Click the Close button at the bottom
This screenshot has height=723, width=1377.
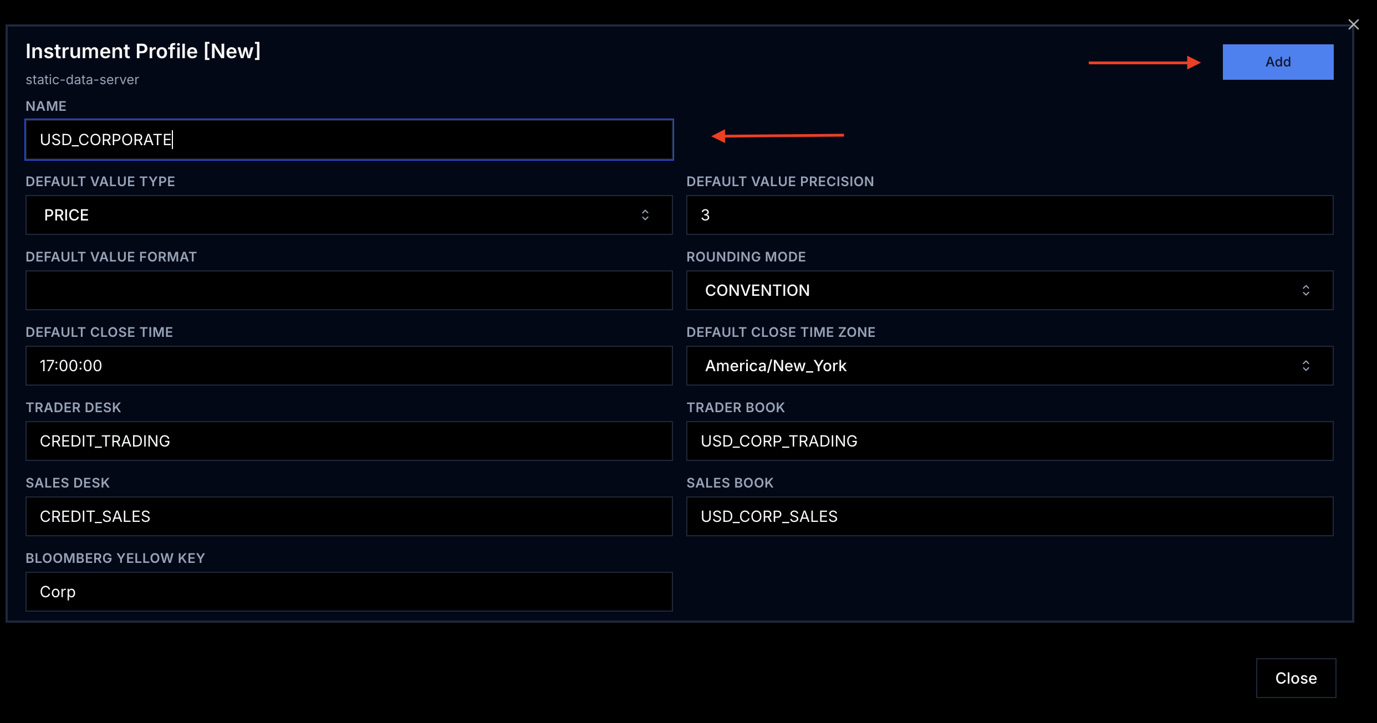(x=1296, y=678)
